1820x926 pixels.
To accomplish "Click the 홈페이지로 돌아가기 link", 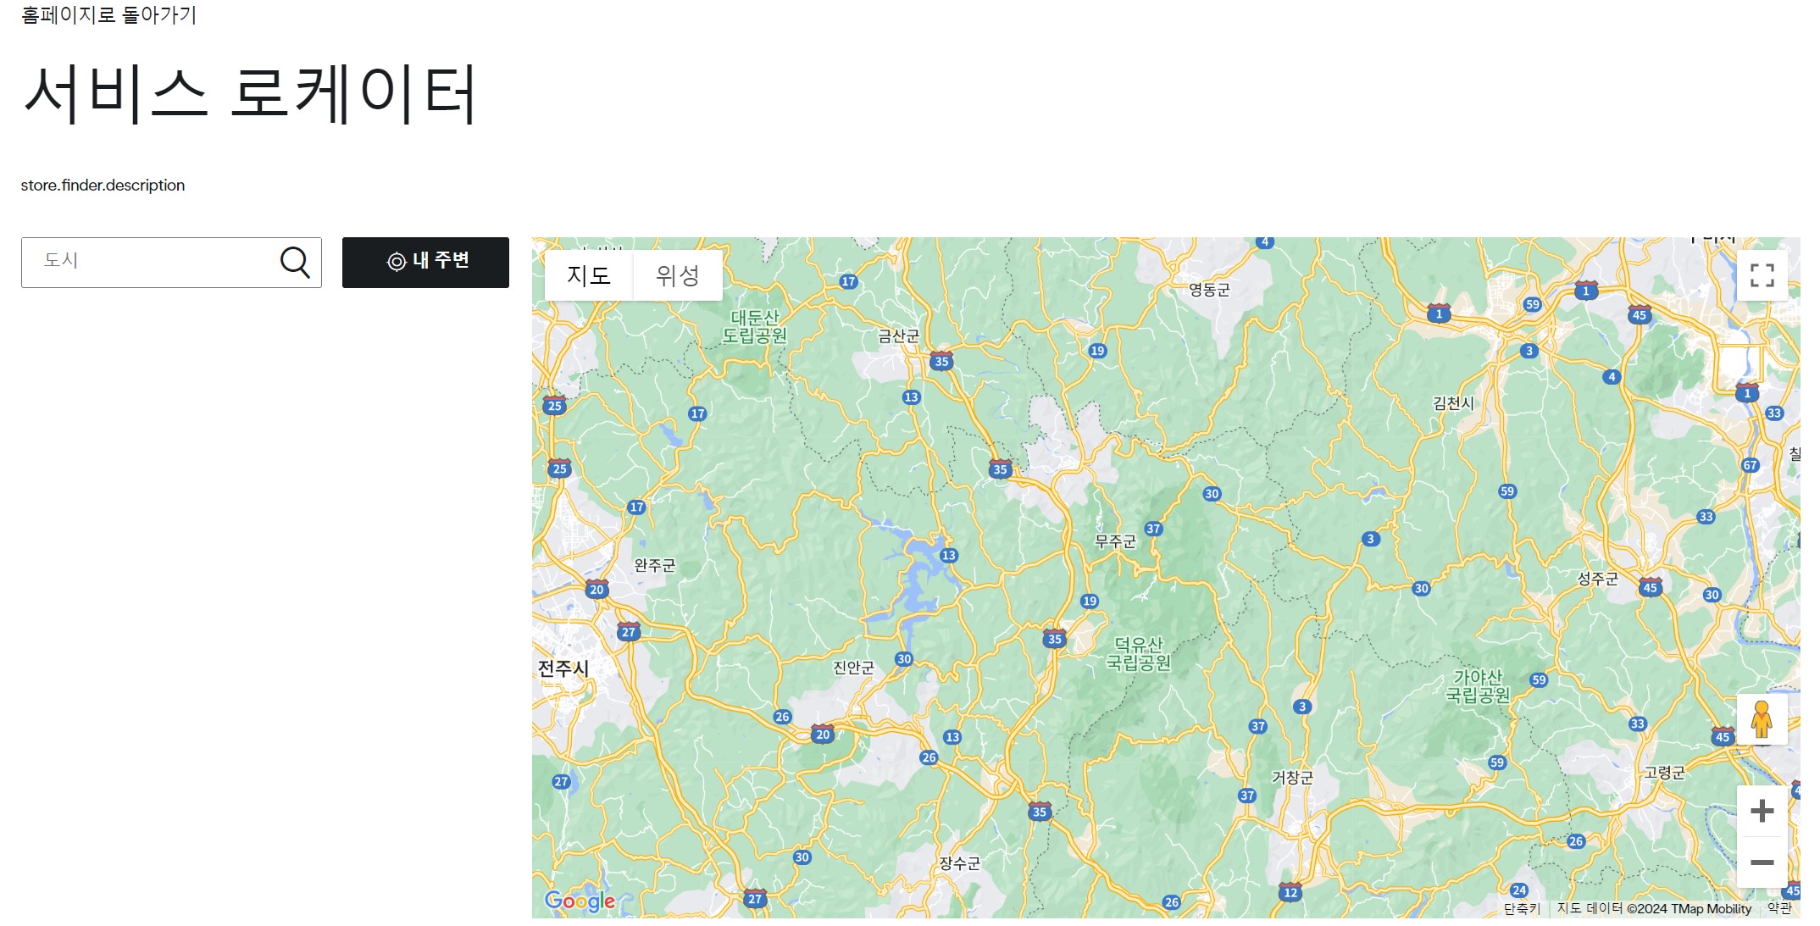I will point(108,14).
